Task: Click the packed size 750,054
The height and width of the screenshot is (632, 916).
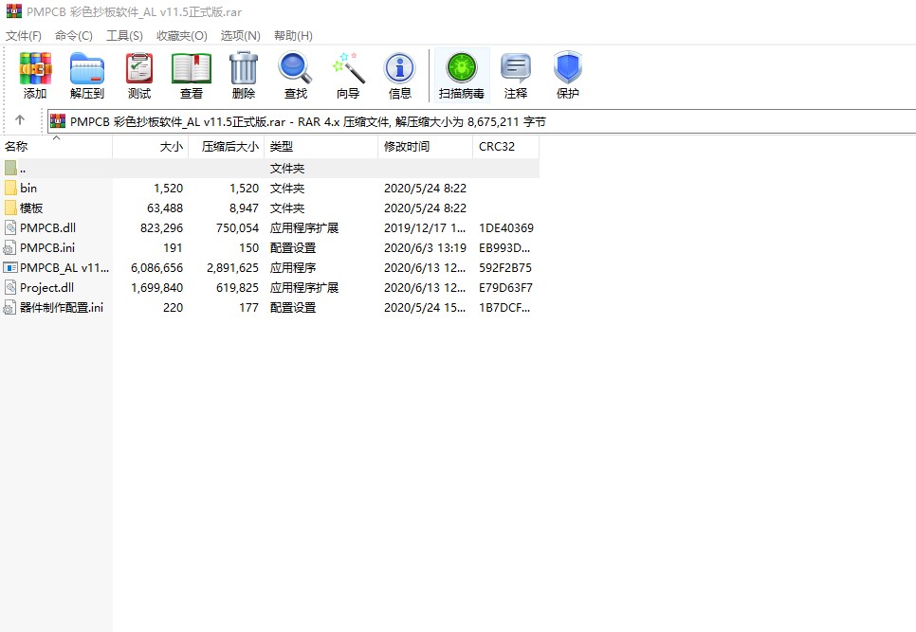Action: click(x=237, y=227)
